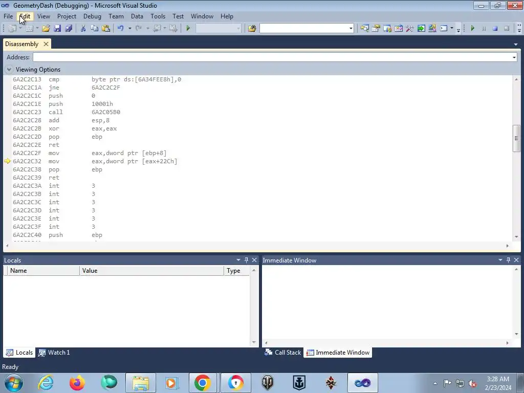Expand the Viewing Options section
The width and height of the screenshot is (524, 393).
9,70
